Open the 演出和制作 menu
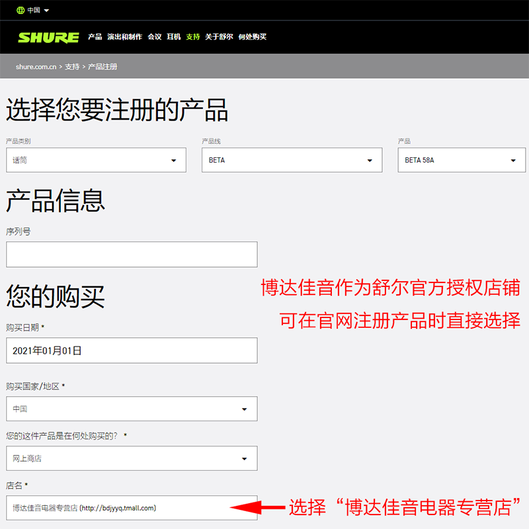529x529 pixels. point(124,37)
